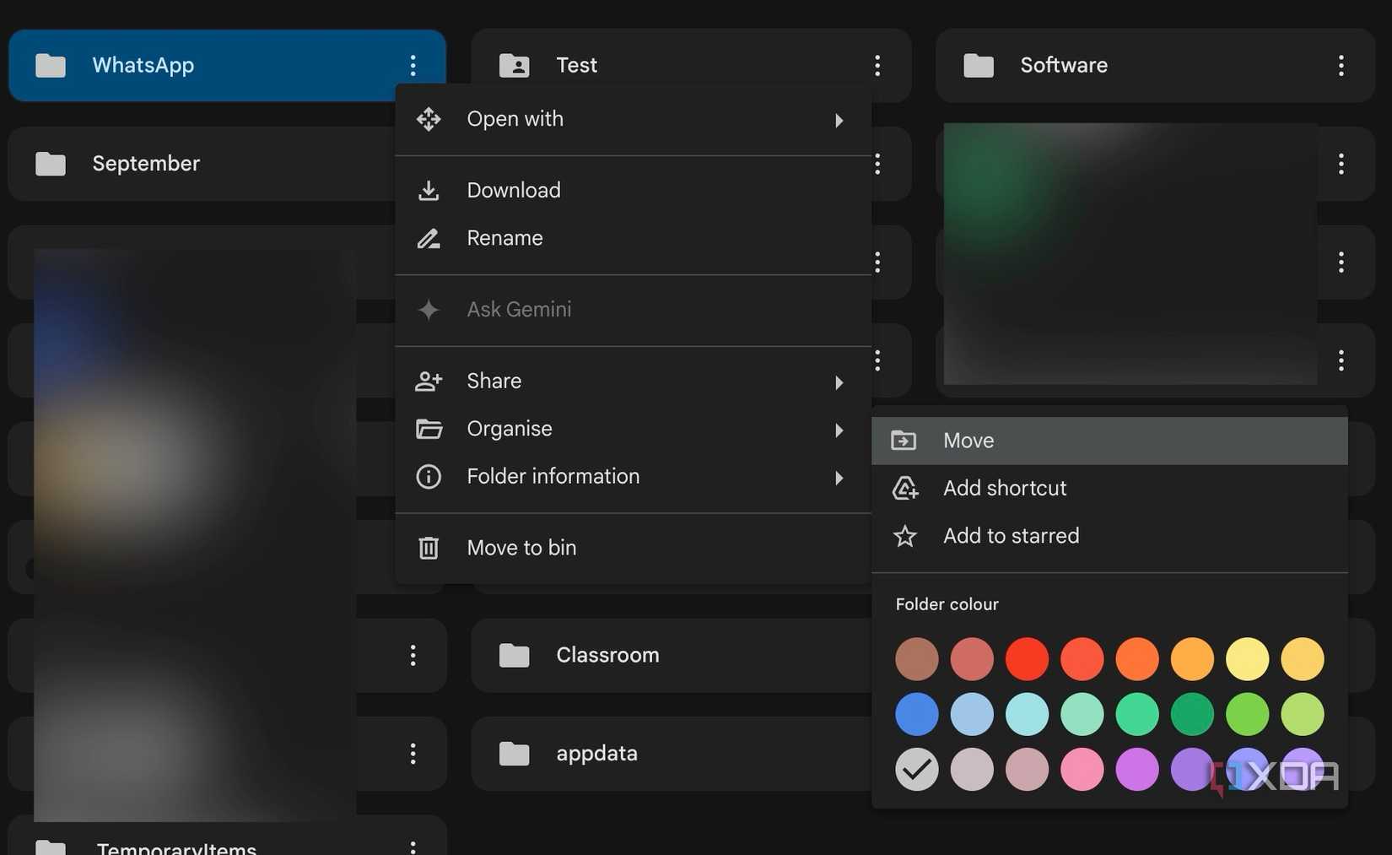Pick the magenta-purple swatch in third row
The height and width of the screenshot is (855, 1392).
click(x=1137, y=769)
